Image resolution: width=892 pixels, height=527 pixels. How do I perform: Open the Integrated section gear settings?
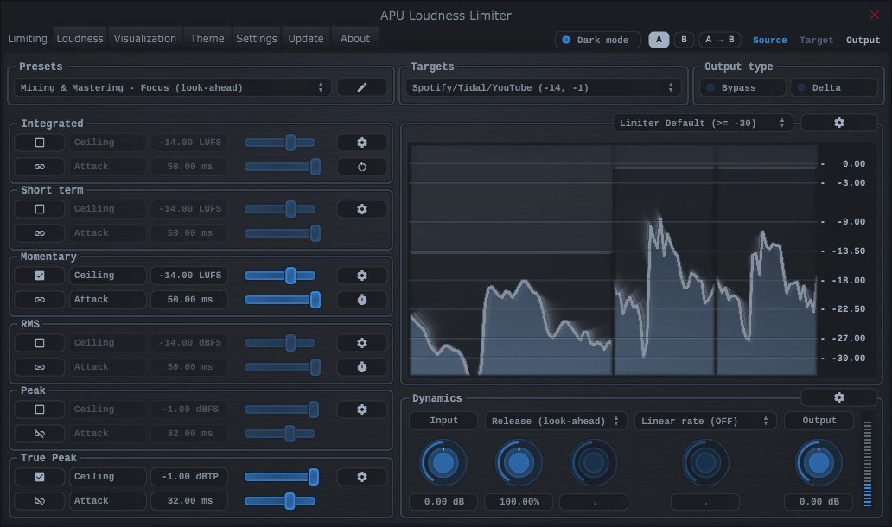click(x=362, y=143)
